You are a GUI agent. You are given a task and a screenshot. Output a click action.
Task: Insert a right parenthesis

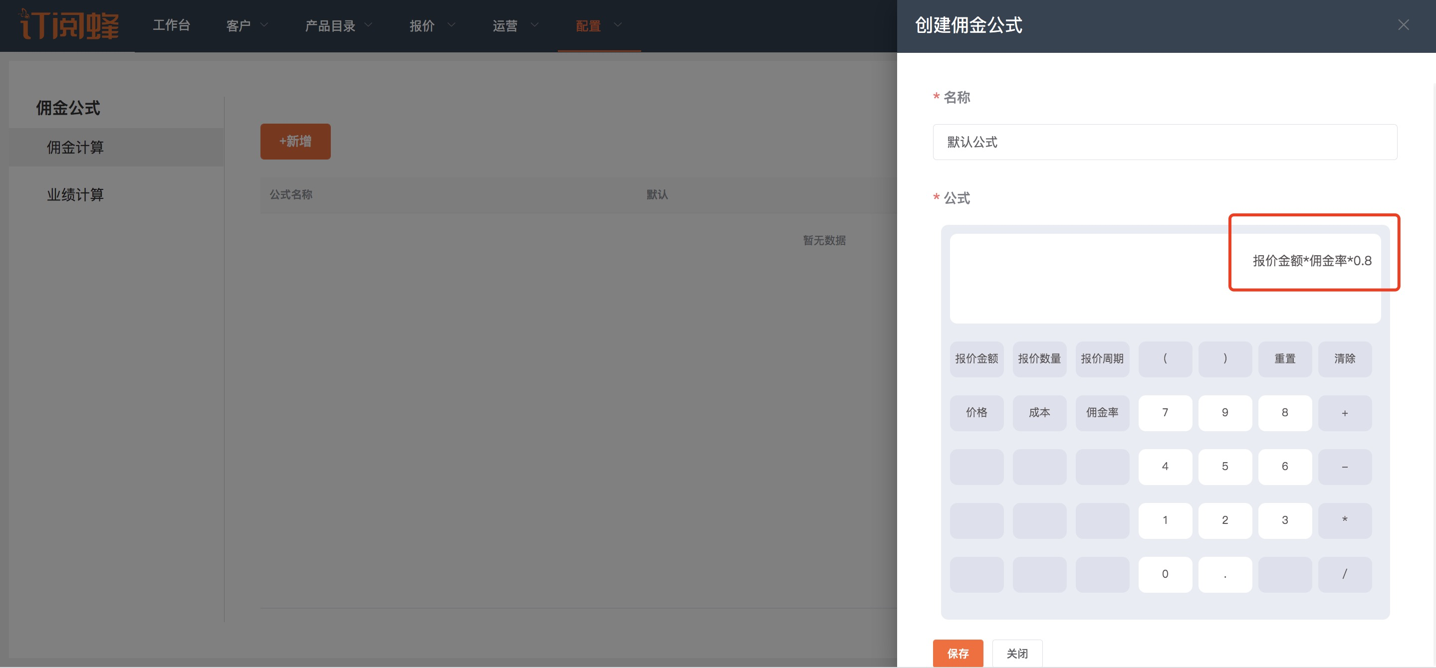click(1224, 359)
